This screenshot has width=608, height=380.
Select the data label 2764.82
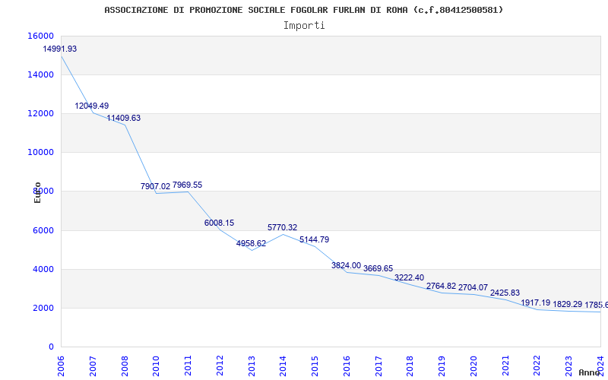[442, 287]
